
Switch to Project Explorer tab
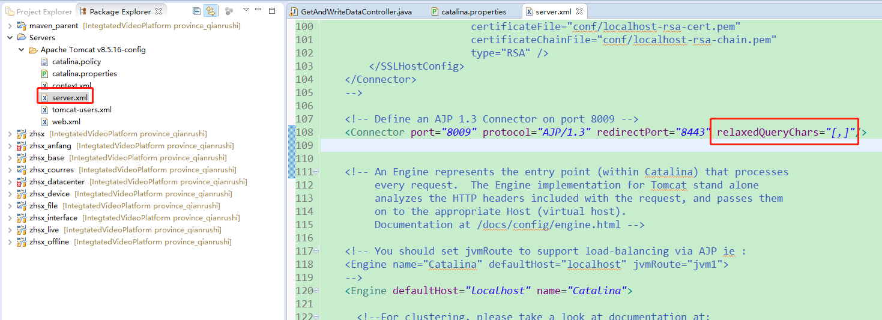[x=38, y=11]
